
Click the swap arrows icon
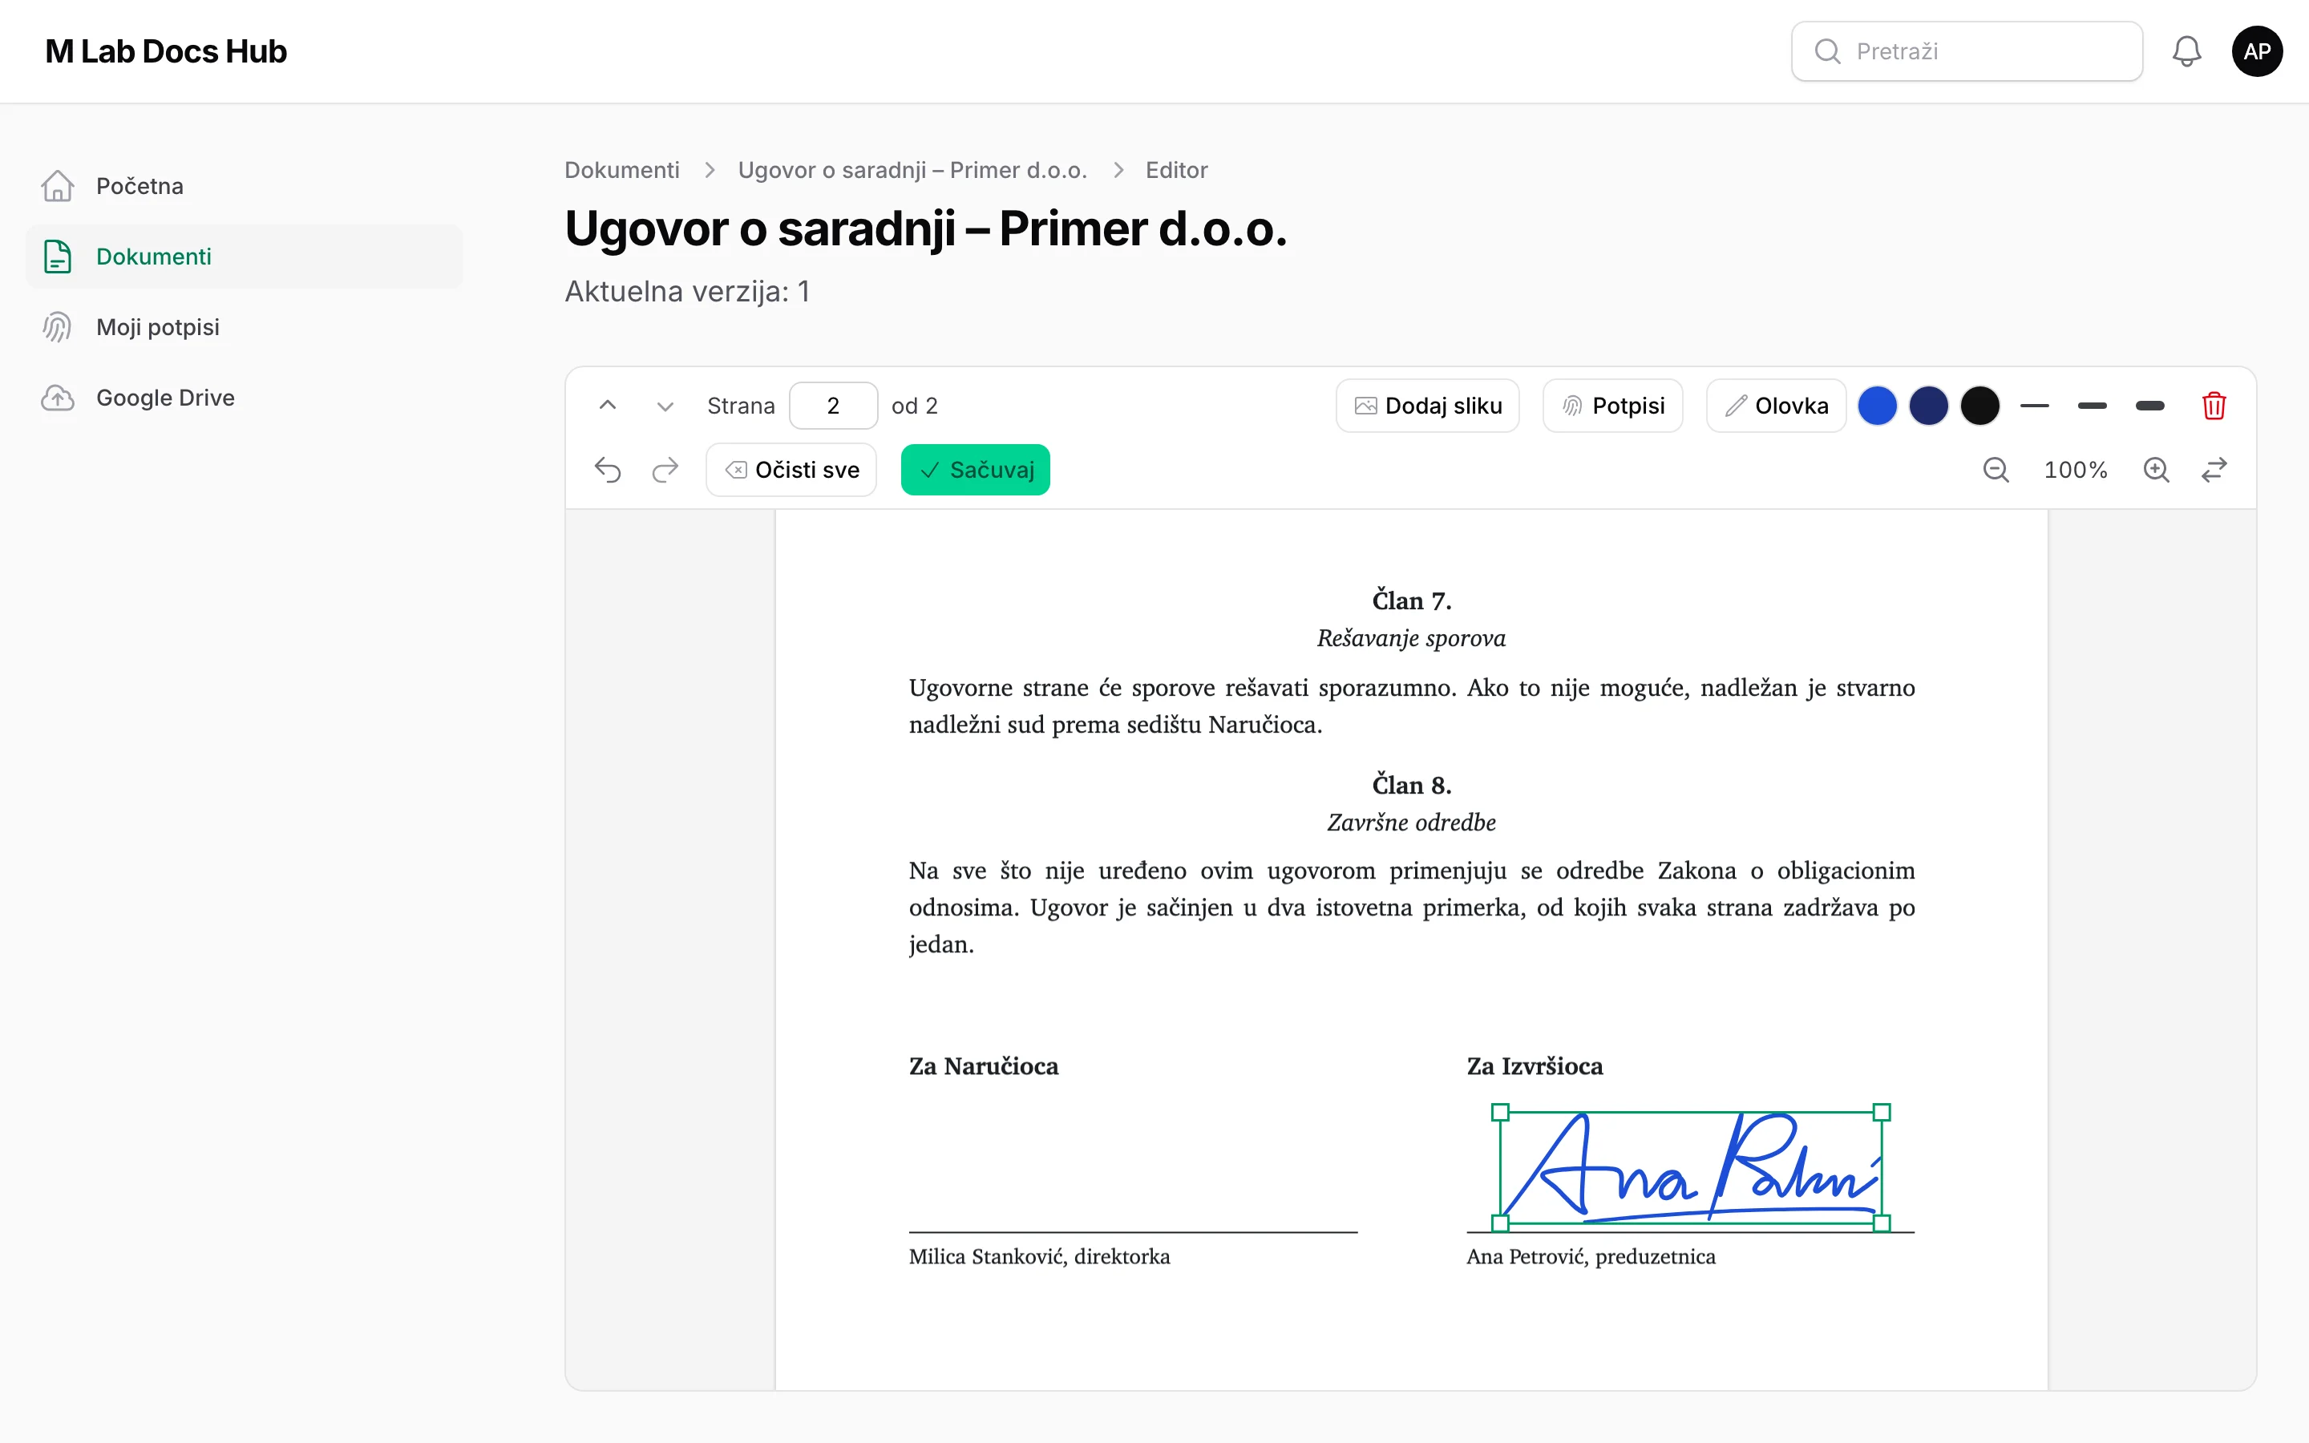click(2214, 470)
